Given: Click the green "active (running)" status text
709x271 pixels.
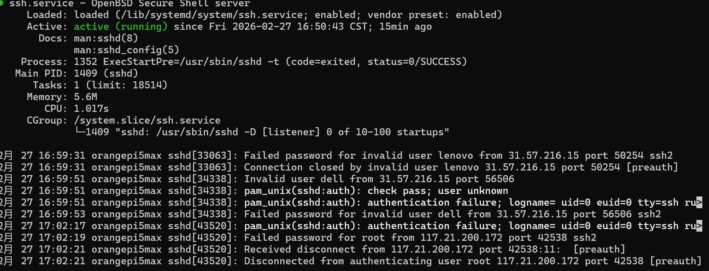Looking at the screenshot, I should (x=120, y=27).
